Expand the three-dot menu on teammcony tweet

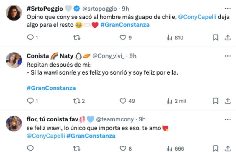(x=227, y=119)
